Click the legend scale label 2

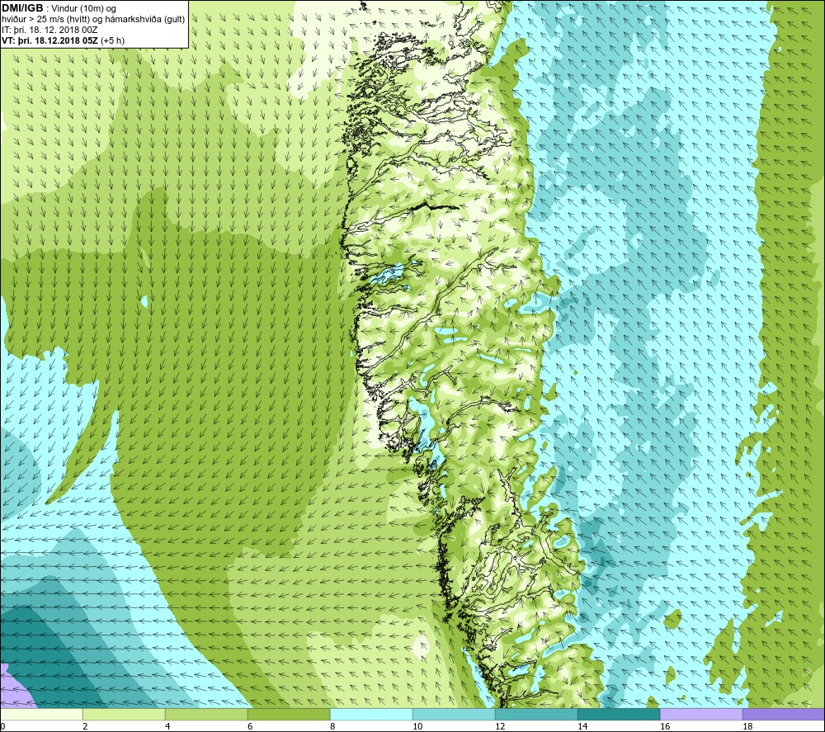coord(85,727)
